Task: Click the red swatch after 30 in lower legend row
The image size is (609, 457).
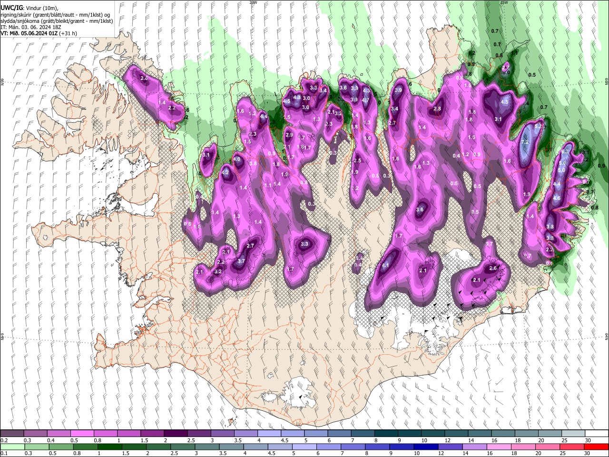Action: (597, 447)
